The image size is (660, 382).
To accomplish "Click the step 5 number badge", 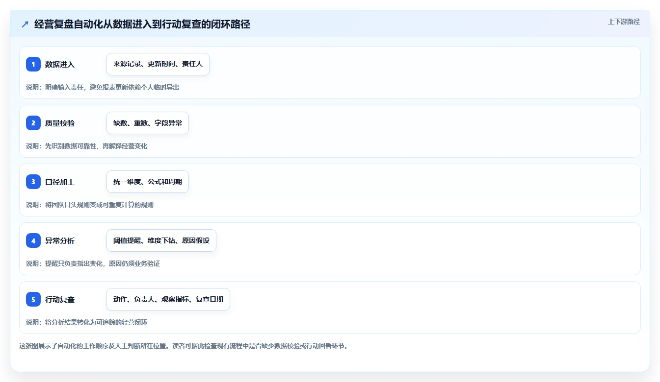I will click(33, 299).
